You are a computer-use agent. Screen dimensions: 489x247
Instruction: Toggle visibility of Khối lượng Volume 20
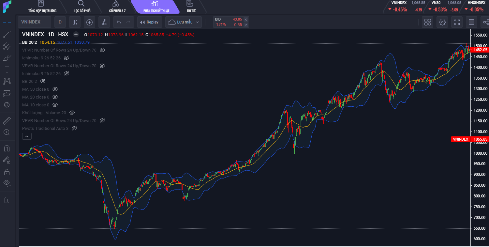coord(72,113)
